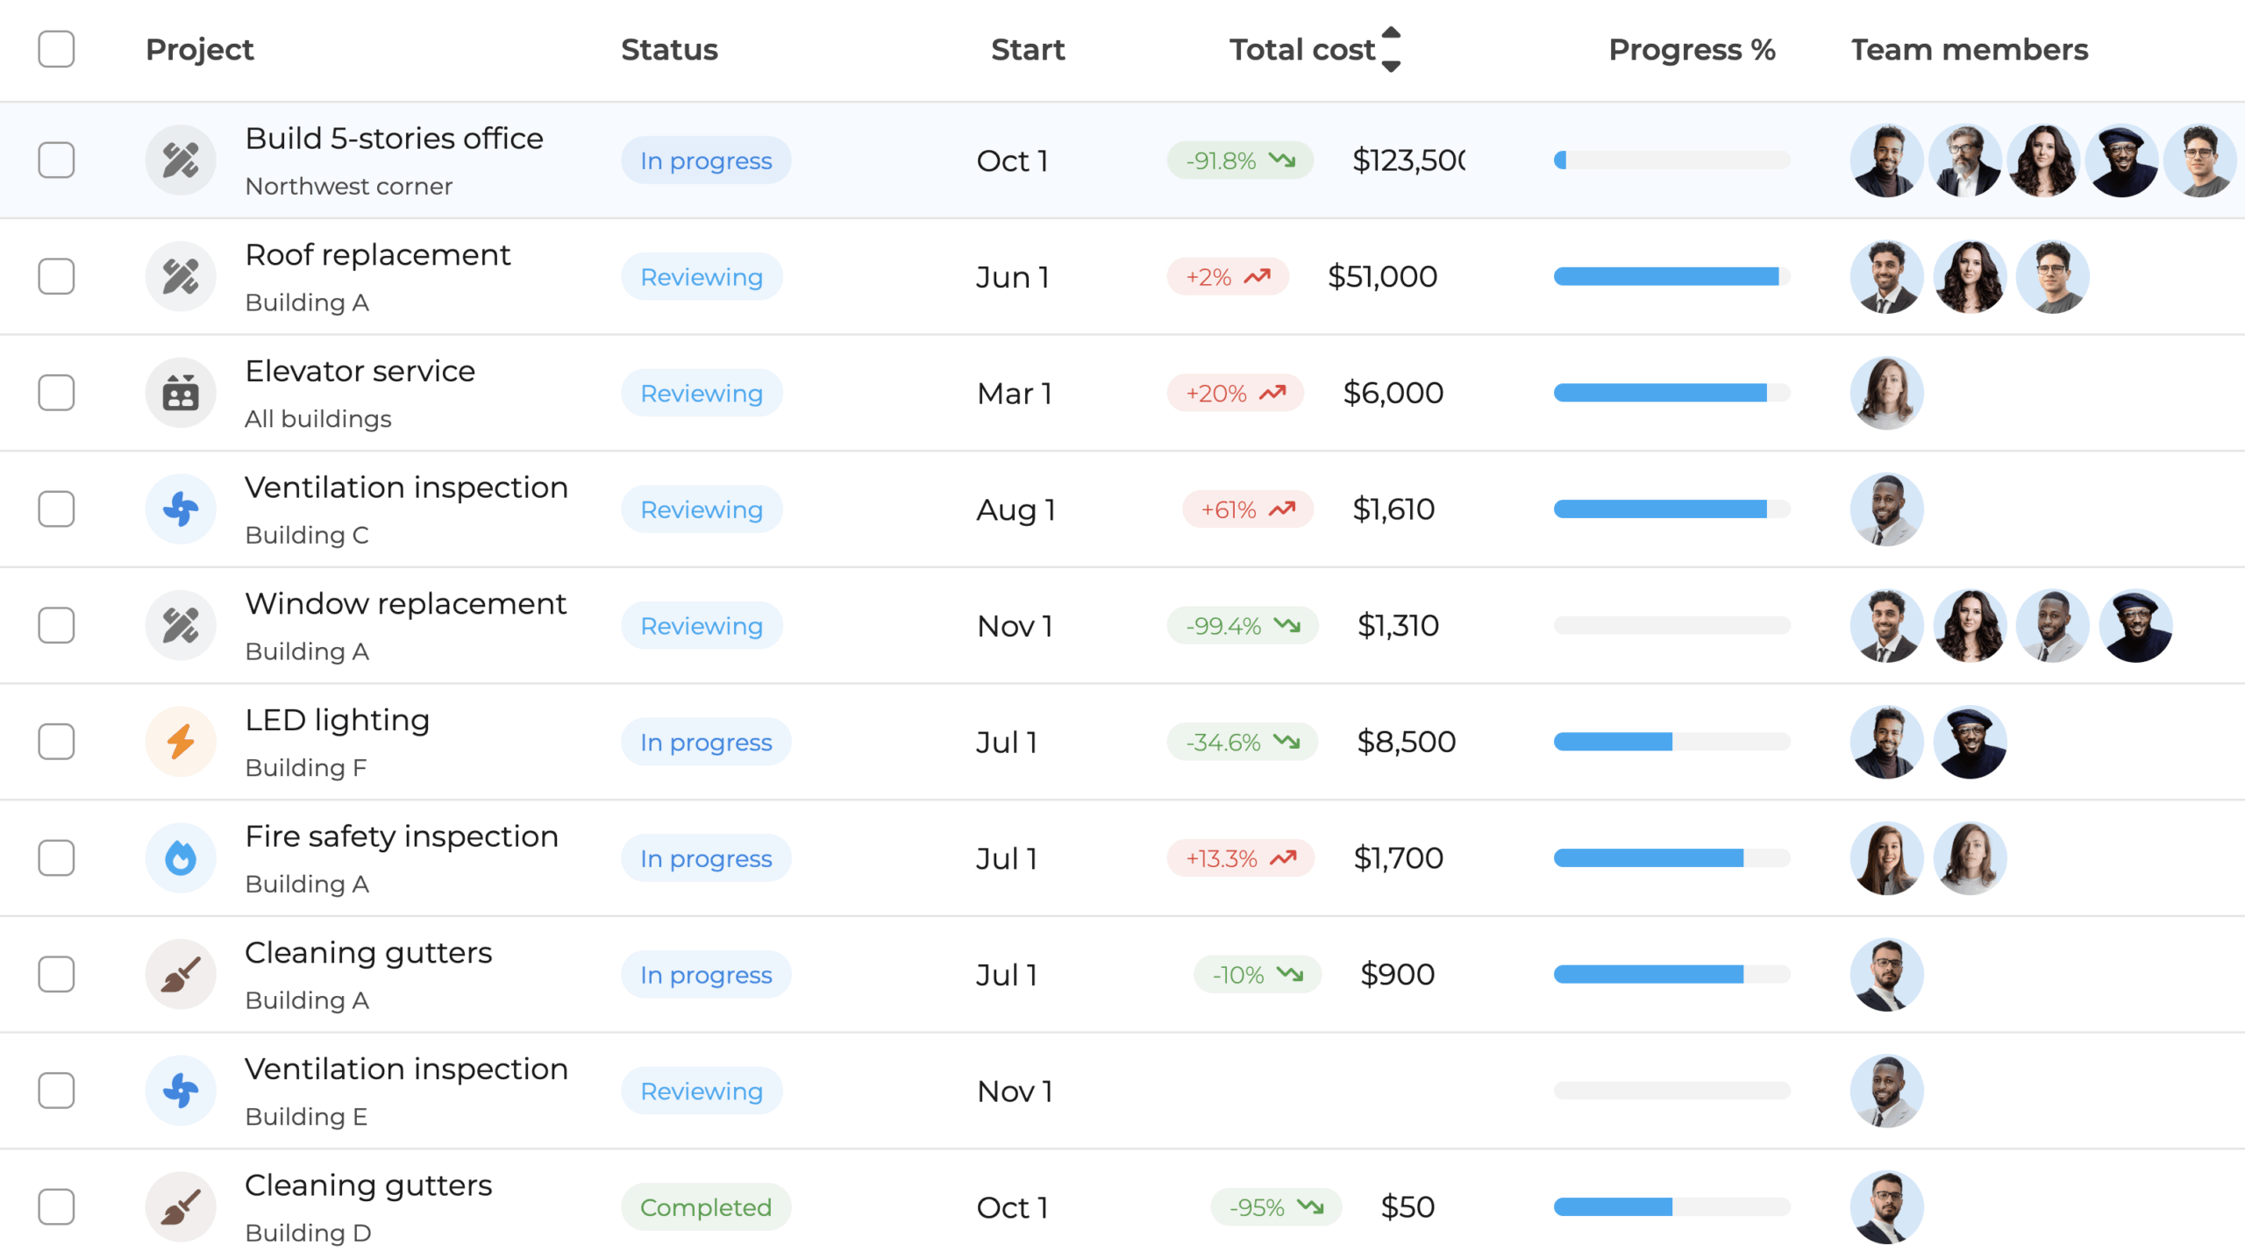Viewport: 2245px width, 1259px height.
Task: Click the flame icon for Fire safety inspection
Action: [181, 858]
